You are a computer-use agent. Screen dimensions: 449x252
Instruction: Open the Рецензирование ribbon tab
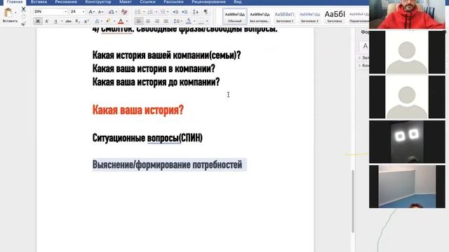[208, 2]
